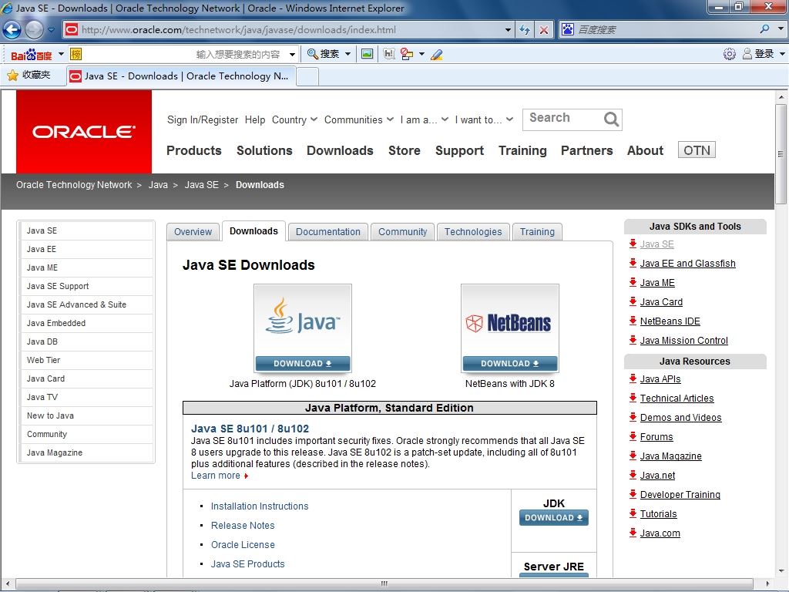The height and width of the screenshot is (592, 789).
Task: Click the red download arrow beside NetBeans IDE
Action: (633, 321)
